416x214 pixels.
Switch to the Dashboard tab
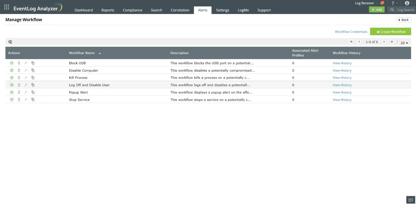pos(84,10)
